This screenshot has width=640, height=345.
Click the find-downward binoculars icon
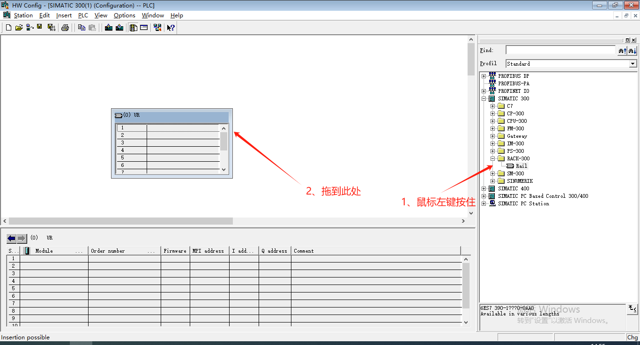633,51
